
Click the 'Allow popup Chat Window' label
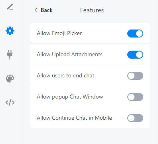pyautogui.click(x=70, y=97)
